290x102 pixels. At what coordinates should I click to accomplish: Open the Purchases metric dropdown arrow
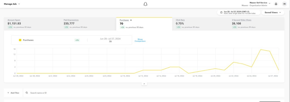coord(131,20)
